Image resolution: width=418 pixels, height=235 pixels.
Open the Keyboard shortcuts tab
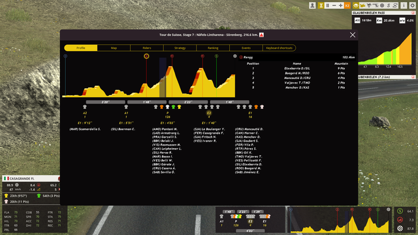click(279, 48)
